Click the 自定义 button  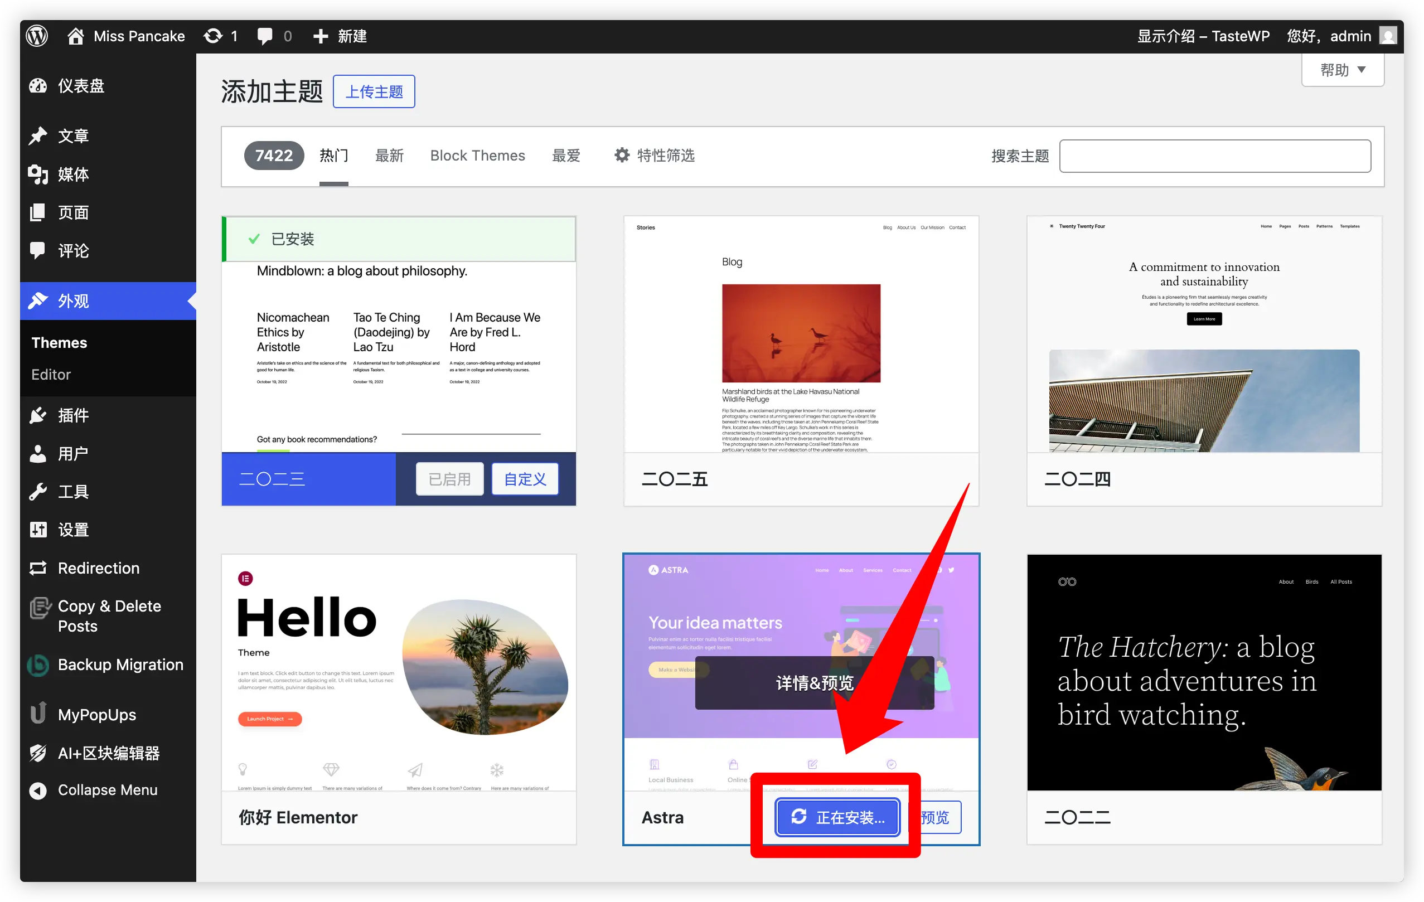coord(525,479)
